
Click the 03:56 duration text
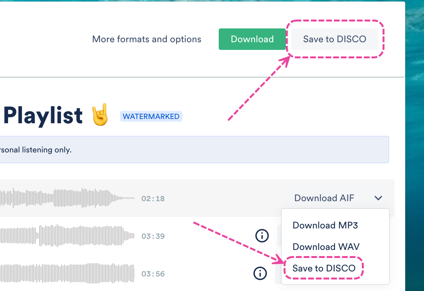click(153, 274)
